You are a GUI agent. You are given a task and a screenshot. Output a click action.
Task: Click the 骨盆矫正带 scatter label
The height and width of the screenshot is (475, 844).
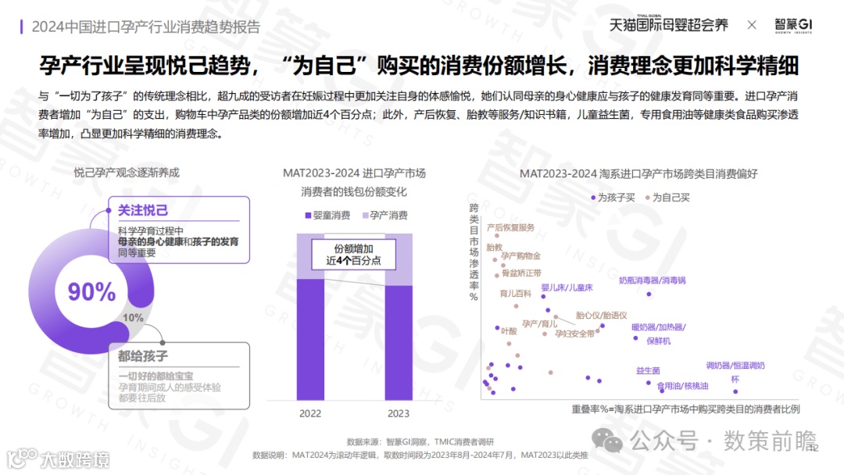(x=521, y=273)
